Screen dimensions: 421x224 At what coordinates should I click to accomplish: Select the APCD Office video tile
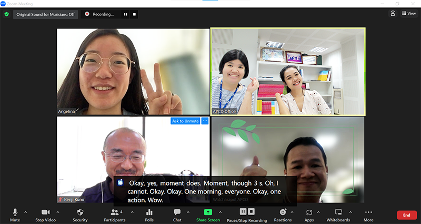(288, 72)
